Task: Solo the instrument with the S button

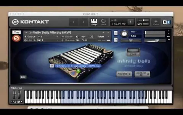Action: (116, 33)
